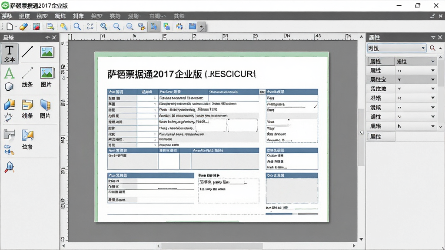Click the small up arrow beside the properties search icon
The width and height of the screenshot is (445, 250).
click(441, 48)
